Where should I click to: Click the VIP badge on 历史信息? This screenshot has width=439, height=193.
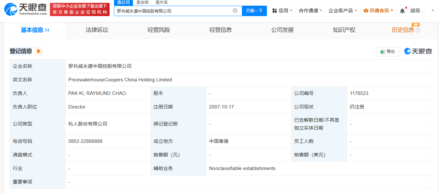[416, 25]
